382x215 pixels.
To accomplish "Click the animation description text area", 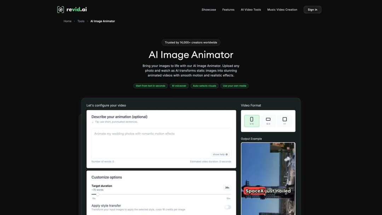I will (161, 144).
